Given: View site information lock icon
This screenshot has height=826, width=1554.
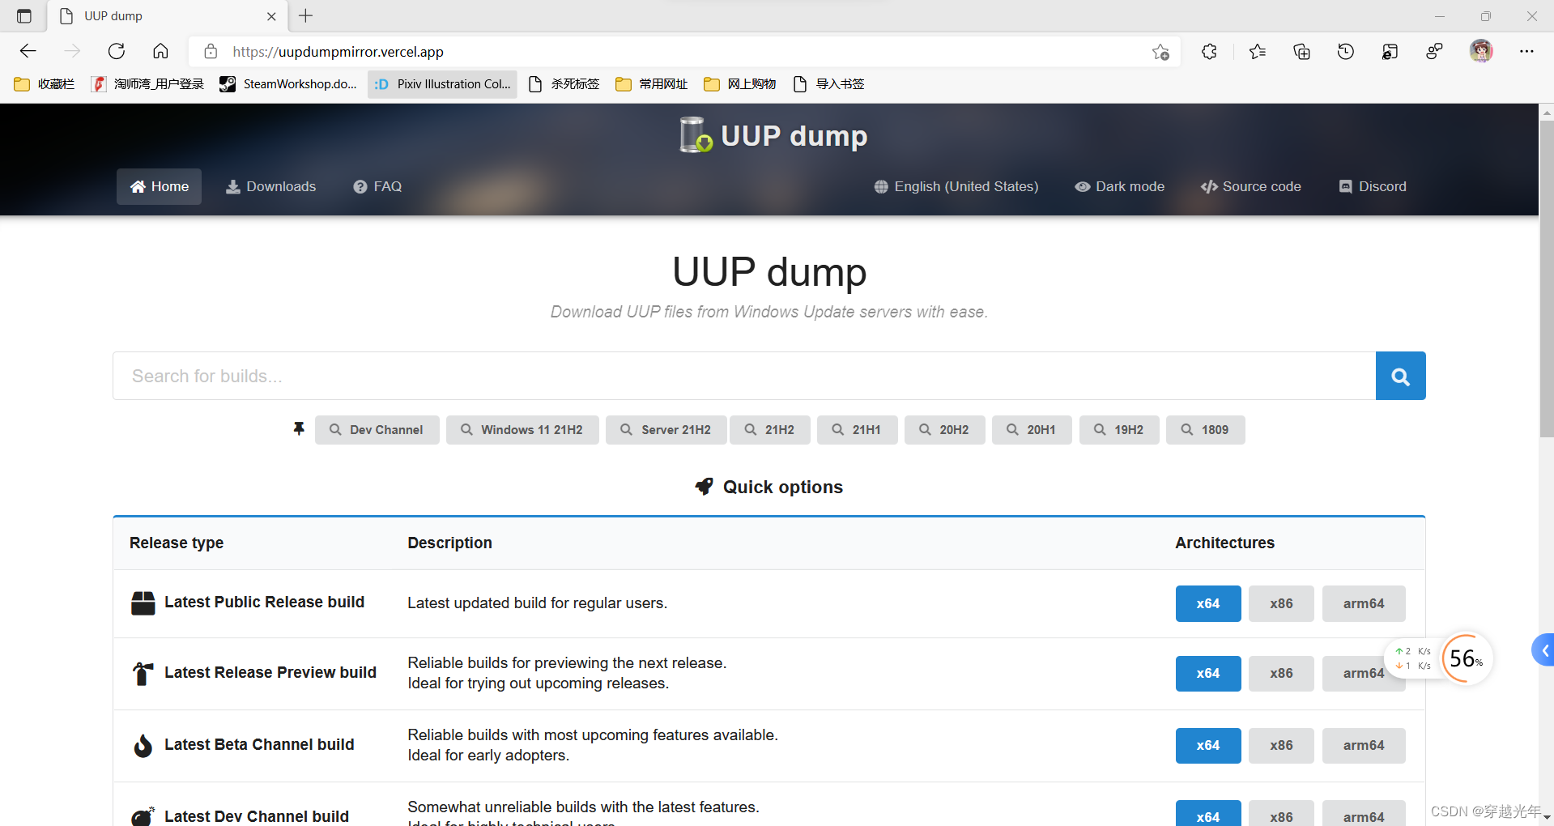Looking at the screenshot, I should (211, 52).
